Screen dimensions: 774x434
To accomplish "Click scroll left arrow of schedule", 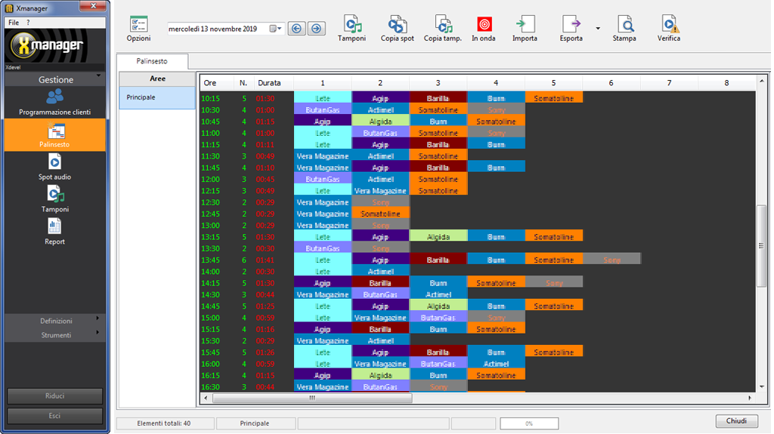I will click(x=206, y=398).
